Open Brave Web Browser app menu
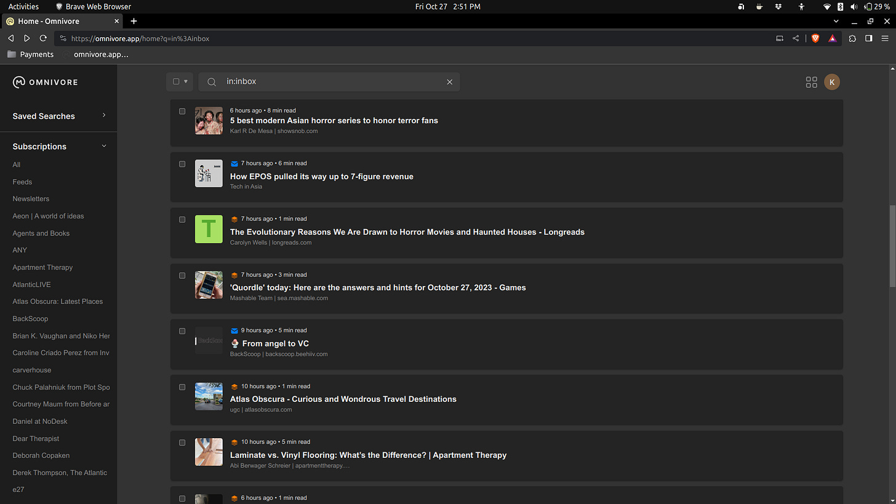Viewport: 896px width, 504px height. coord(94,6)
